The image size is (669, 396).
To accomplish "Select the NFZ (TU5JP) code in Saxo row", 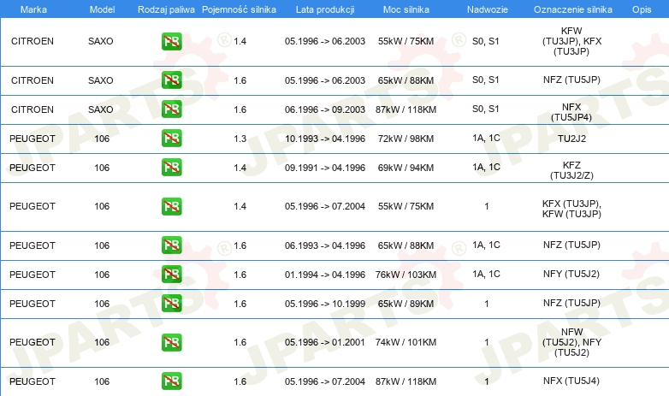I will [x=571, y=80].
